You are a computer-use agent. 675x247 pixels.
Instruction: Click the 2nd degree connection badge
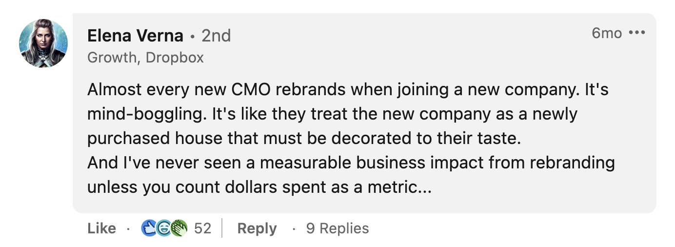(216, 36)
